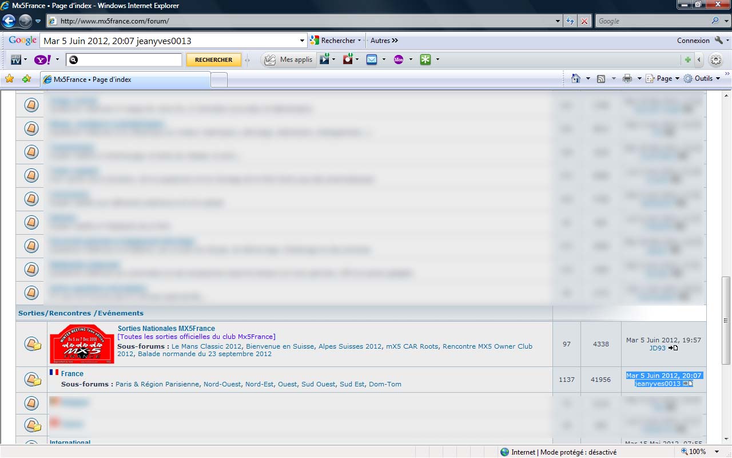Click Sorties/Rencontres/Evénements category header

point(81,313)
